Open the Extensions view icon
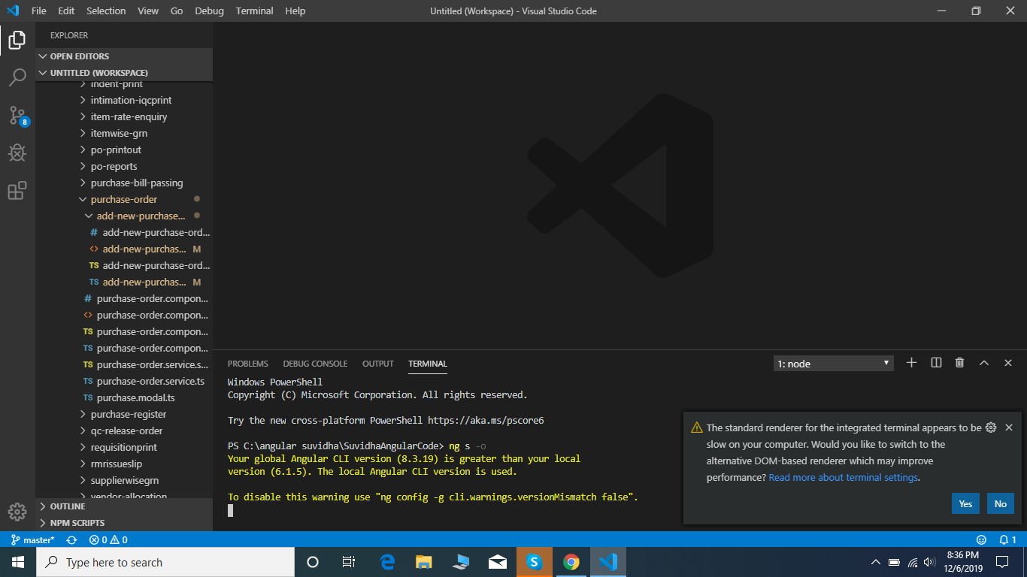This screenshot has height=577, width=1027. pyautogui.click(x=17, y=191)
